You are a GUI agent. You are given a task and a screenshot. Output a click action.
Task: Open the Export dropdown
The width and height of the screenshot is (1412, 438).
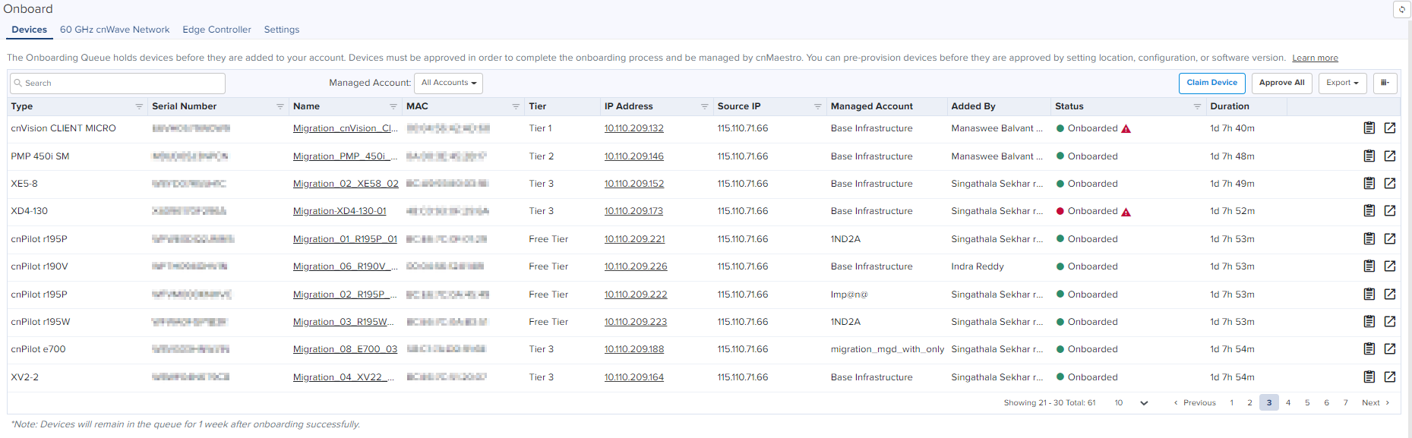(x=1342, y=84)
